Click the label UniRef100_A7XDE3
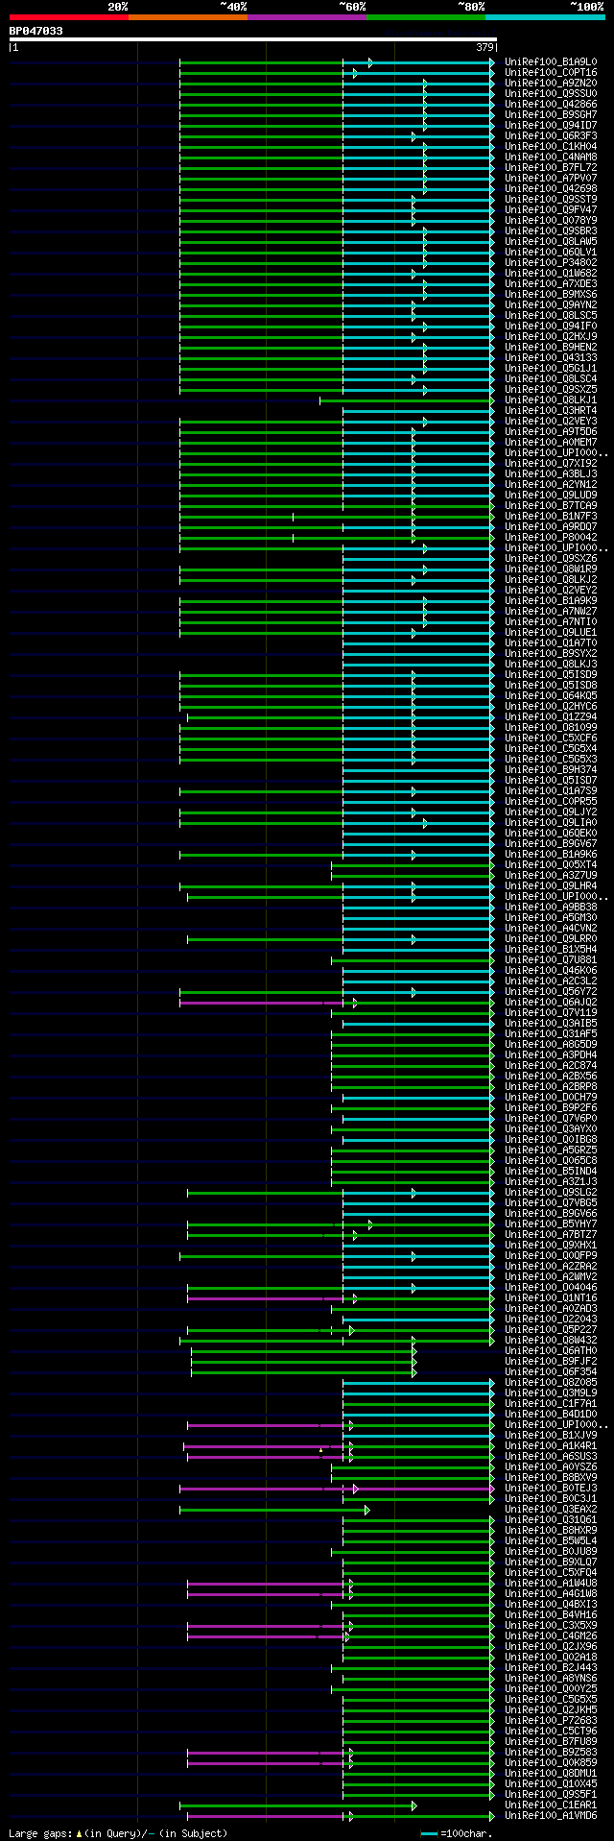Image resolution: width=614 pixels, height=1841 pixels. [x=551, y=283]
